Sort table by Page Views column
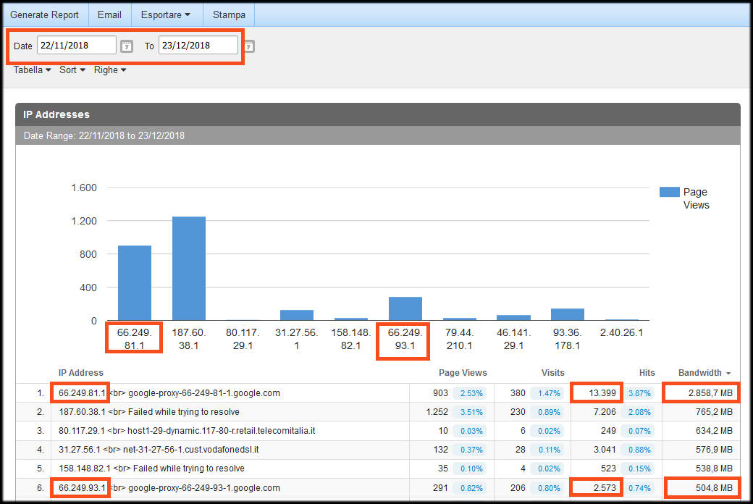 coord(463,373)
